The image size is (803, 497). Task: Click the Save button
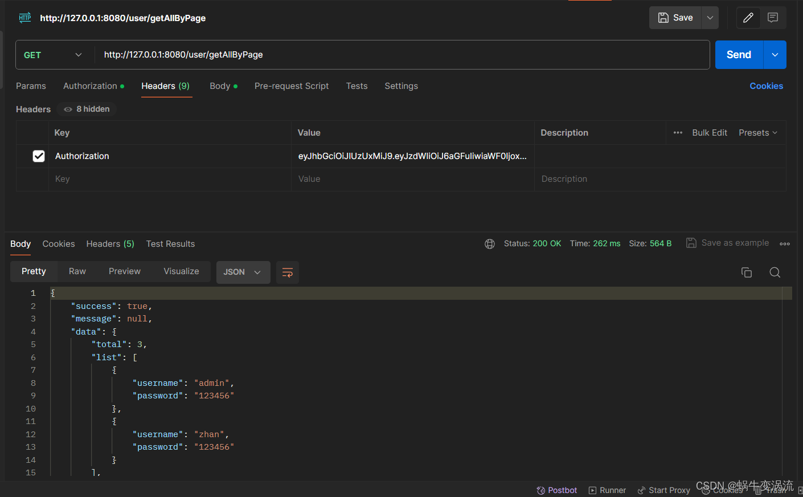coord(675,18)
